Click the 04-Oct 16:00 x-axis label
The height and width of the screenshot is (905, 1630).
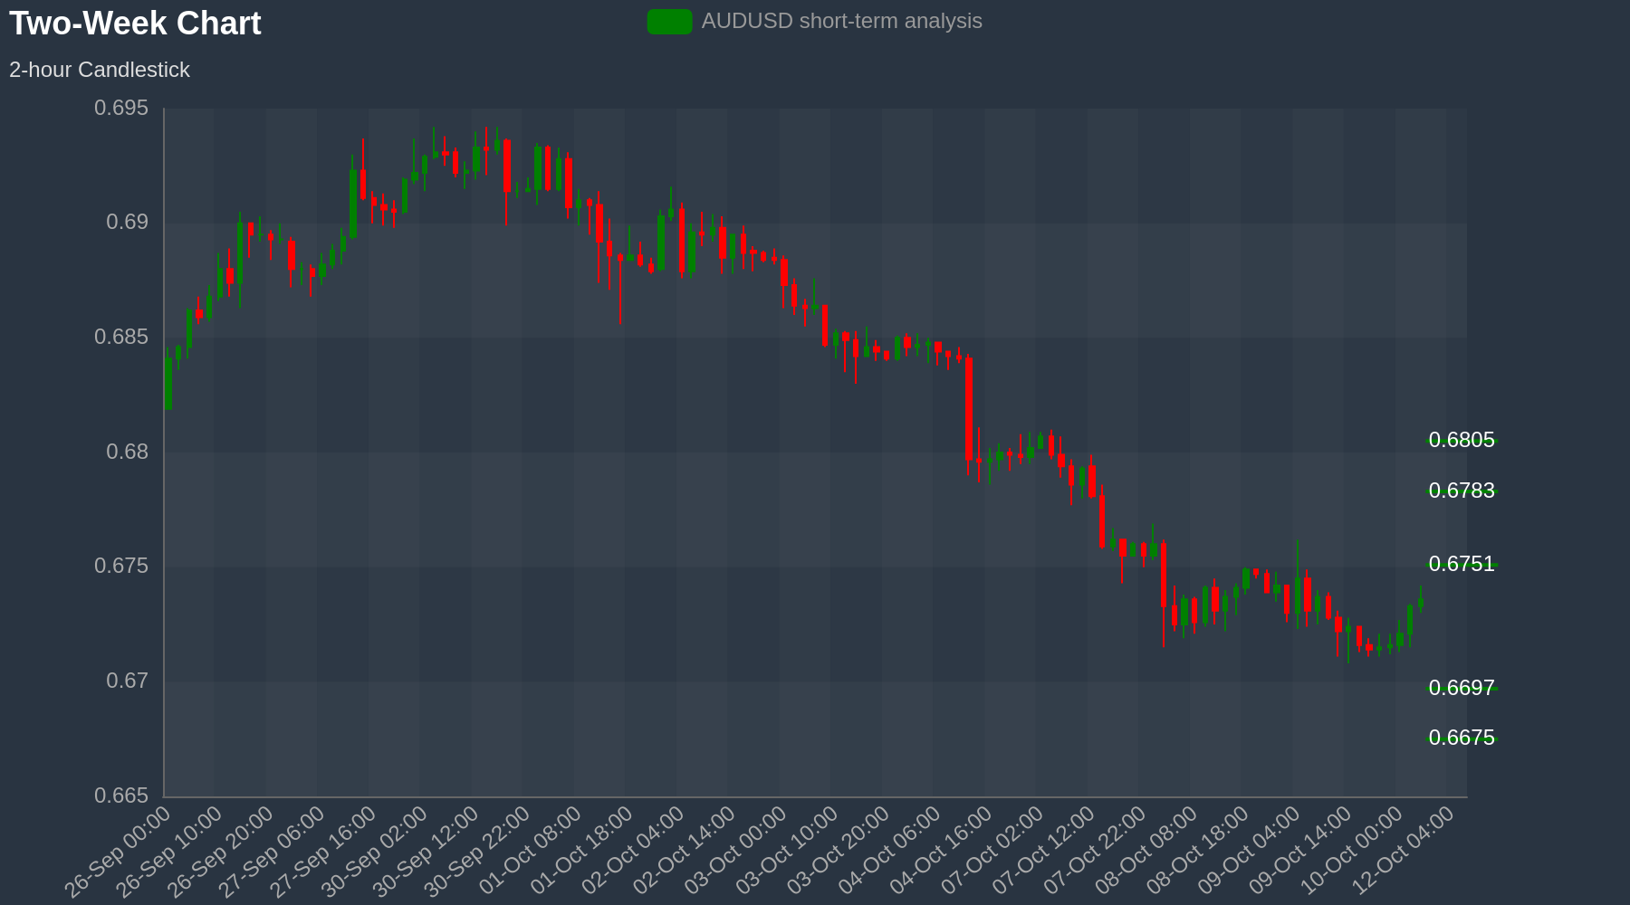pos(938,853)
